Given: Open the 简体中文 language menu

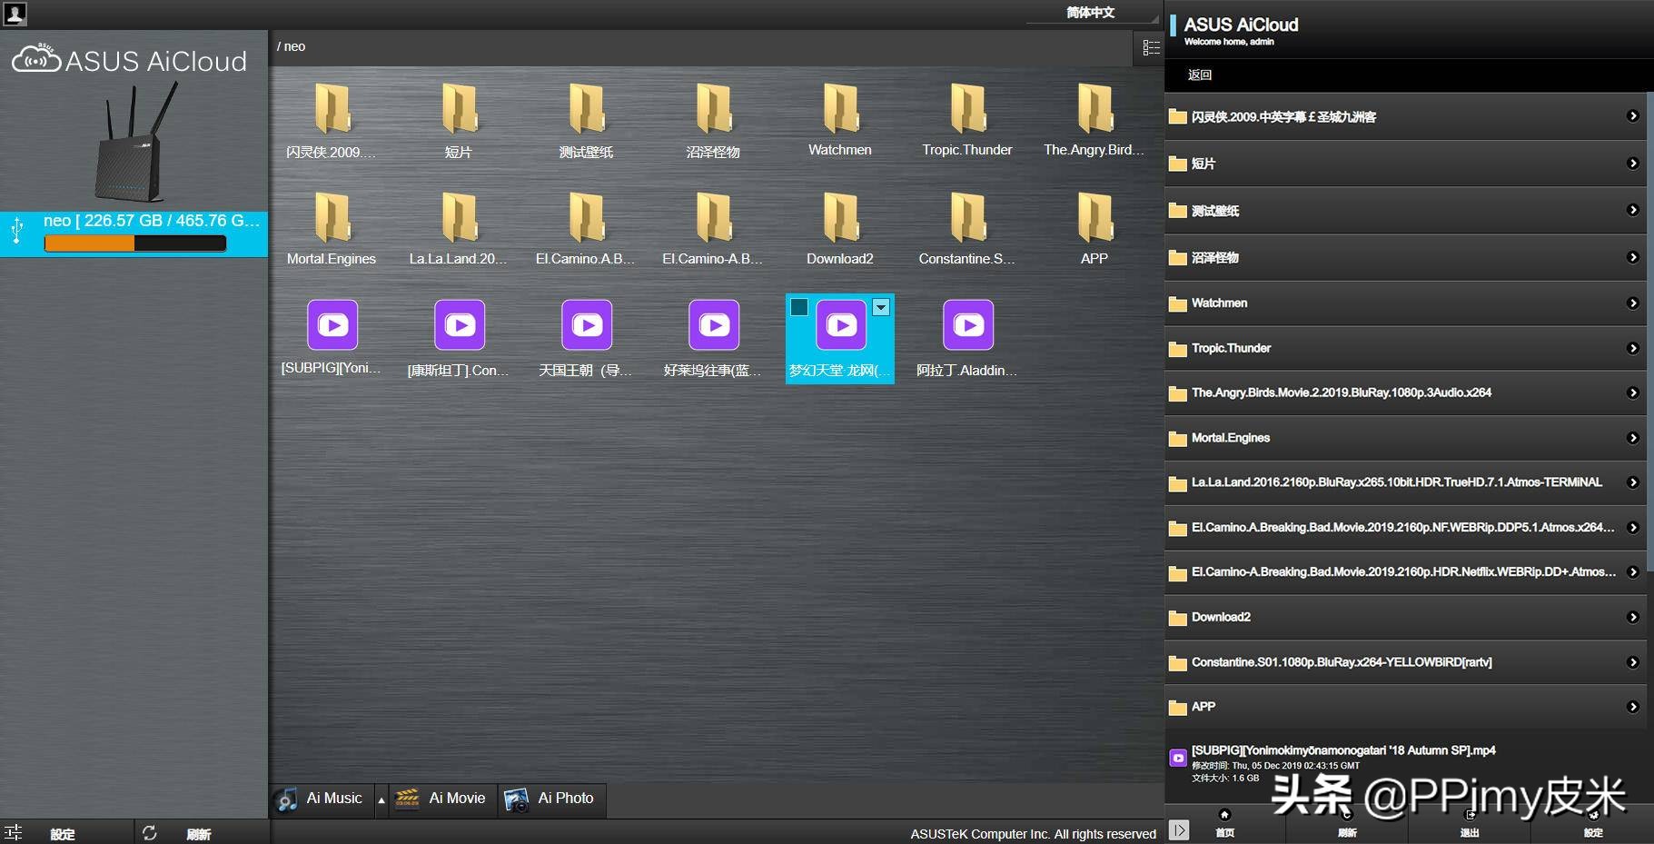Looking at the screenshot, I should coord(1091,13).
